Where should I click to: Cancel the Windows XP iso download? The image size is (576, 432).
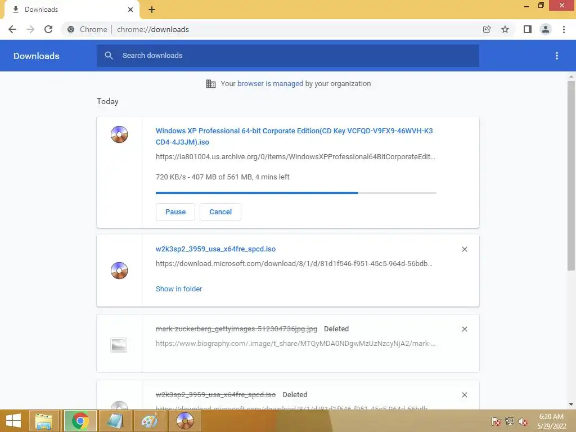click(220, 212)
